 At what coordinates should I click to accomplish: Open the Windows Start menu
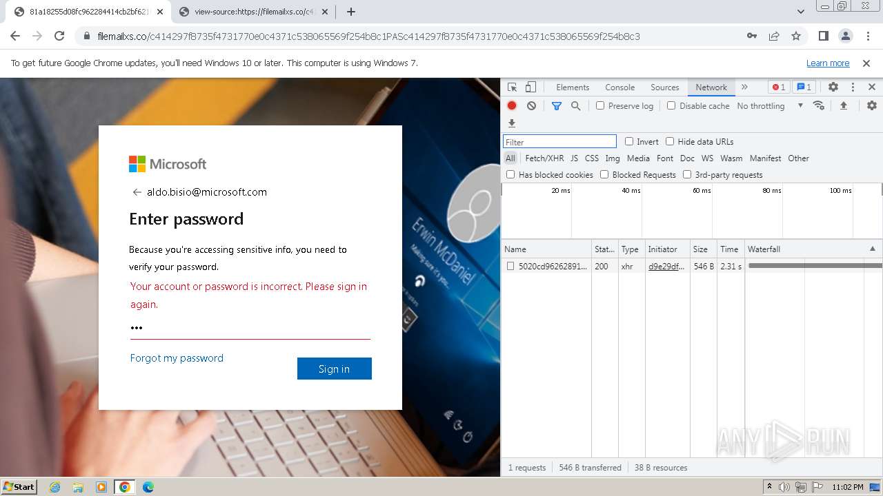coord(19,486)
